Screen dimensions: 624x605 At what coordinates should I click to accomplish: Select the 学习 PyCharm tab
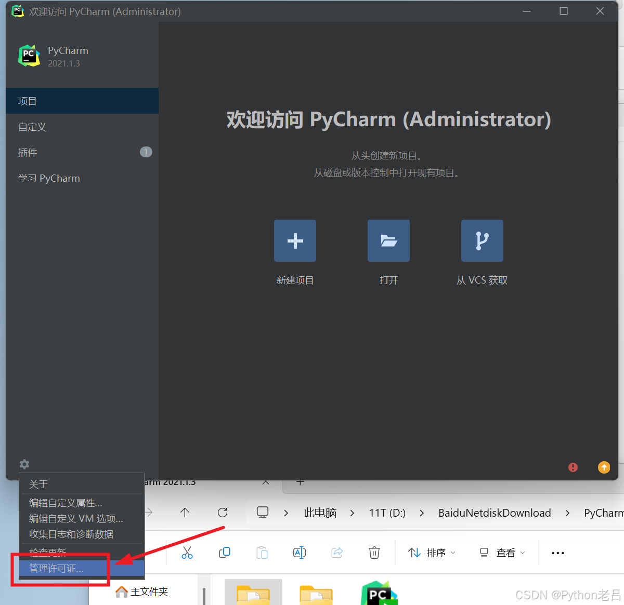click(82, 178)
